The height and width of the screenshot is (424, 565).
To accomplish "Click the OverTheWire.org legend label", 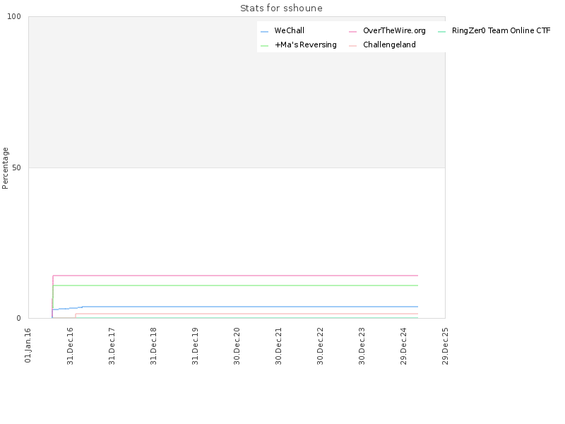I will (394, 30).
